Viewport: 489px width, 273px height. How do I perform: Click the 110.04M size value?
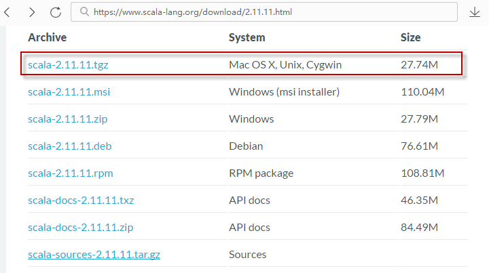coord(422,91)
